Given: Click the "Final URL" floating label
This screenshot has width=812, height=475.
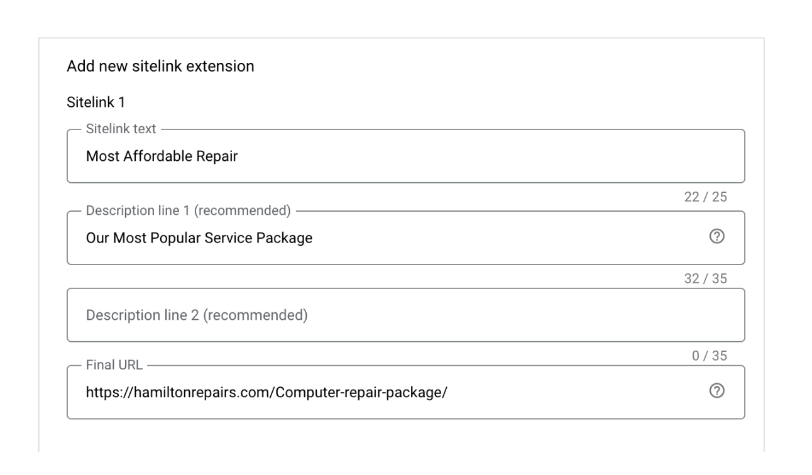Looking at the screenshot, I should (x=113, y=365).
